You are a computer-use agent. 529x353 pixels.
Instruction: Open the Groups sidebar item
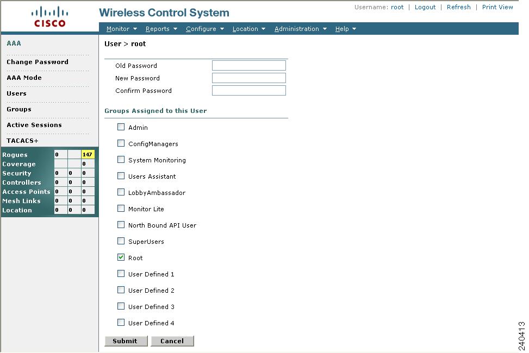coord(19,109)
